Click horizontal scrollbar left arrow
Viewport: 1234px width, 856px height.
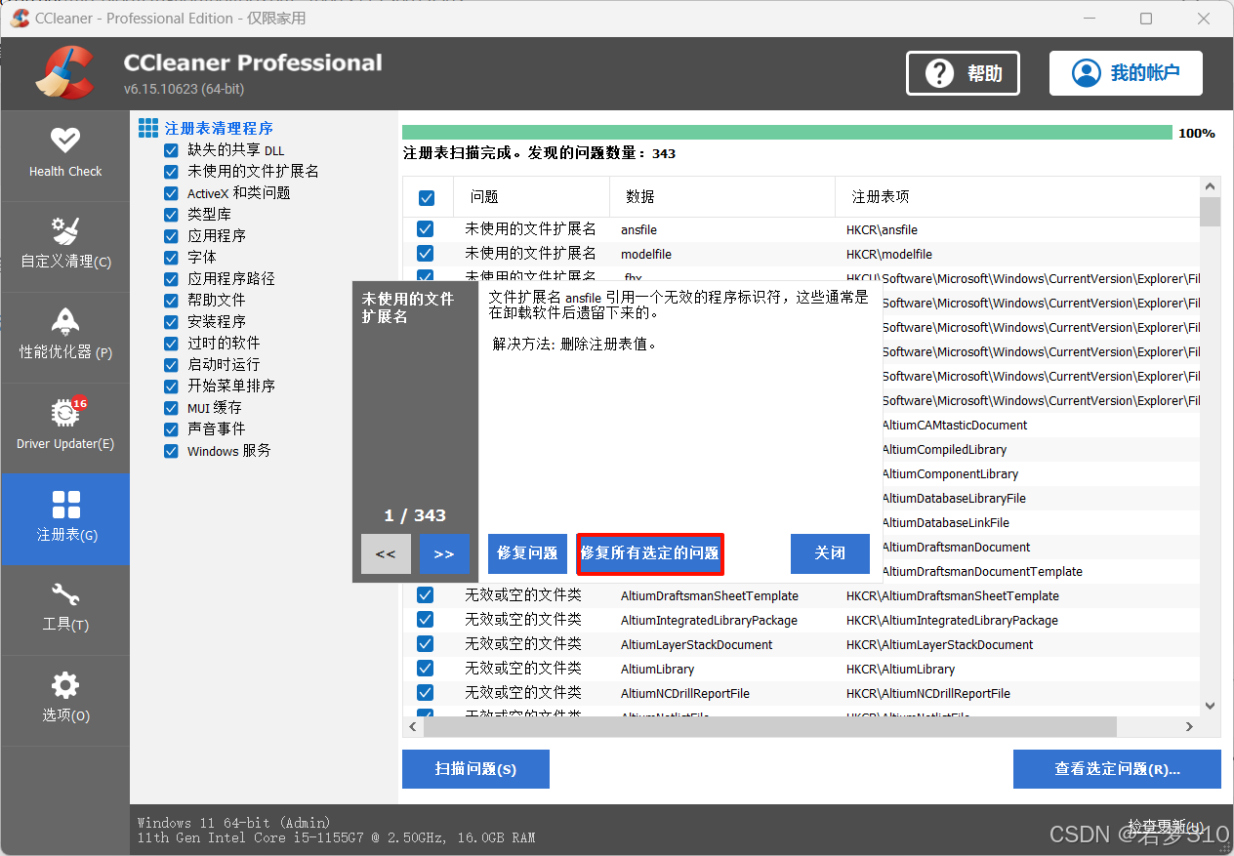click(413, 727)
